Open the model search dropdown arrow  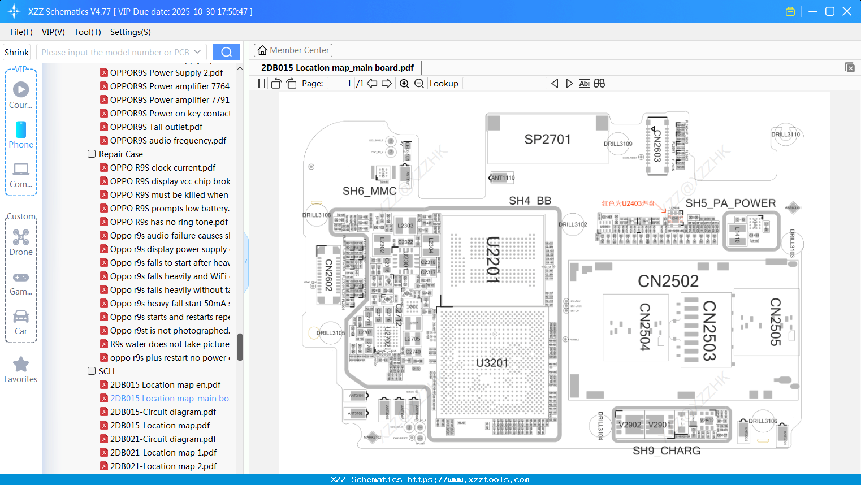click(198, 52)
